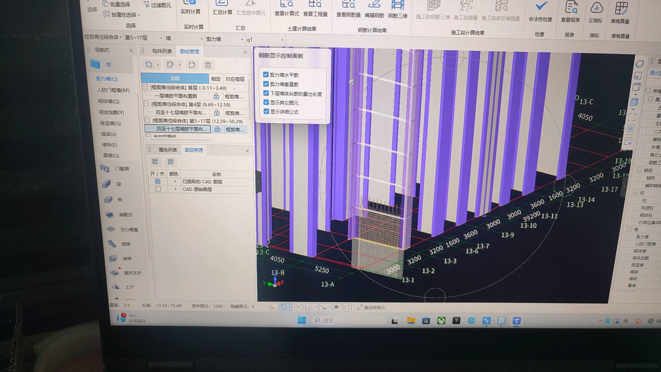Close the 导航栏 navigation panel

131,50
